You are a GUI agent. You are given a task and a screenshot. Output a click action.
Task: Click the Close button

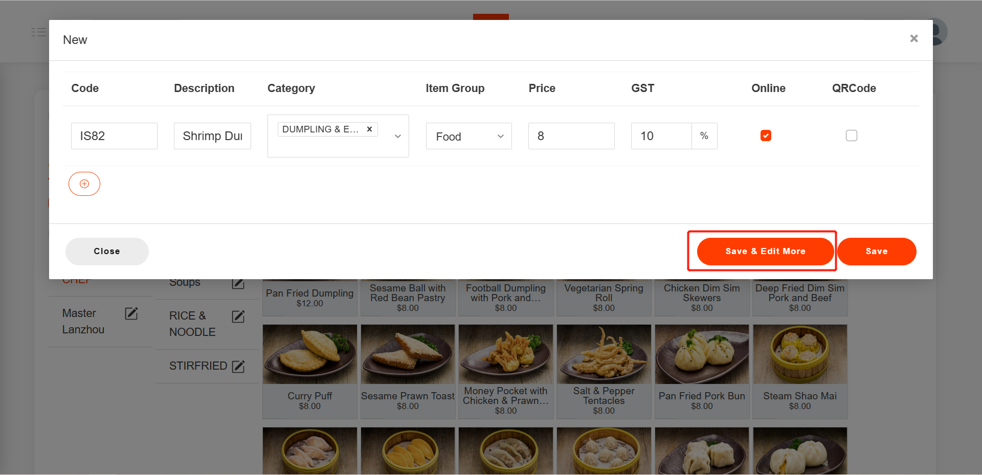[x=106, y=251]
